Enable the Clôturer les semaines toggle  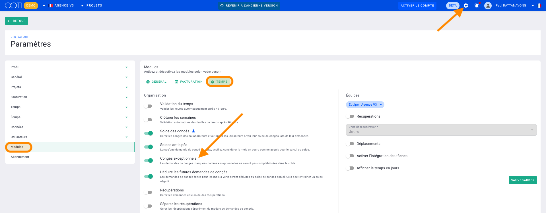click(x=148, y=120)
